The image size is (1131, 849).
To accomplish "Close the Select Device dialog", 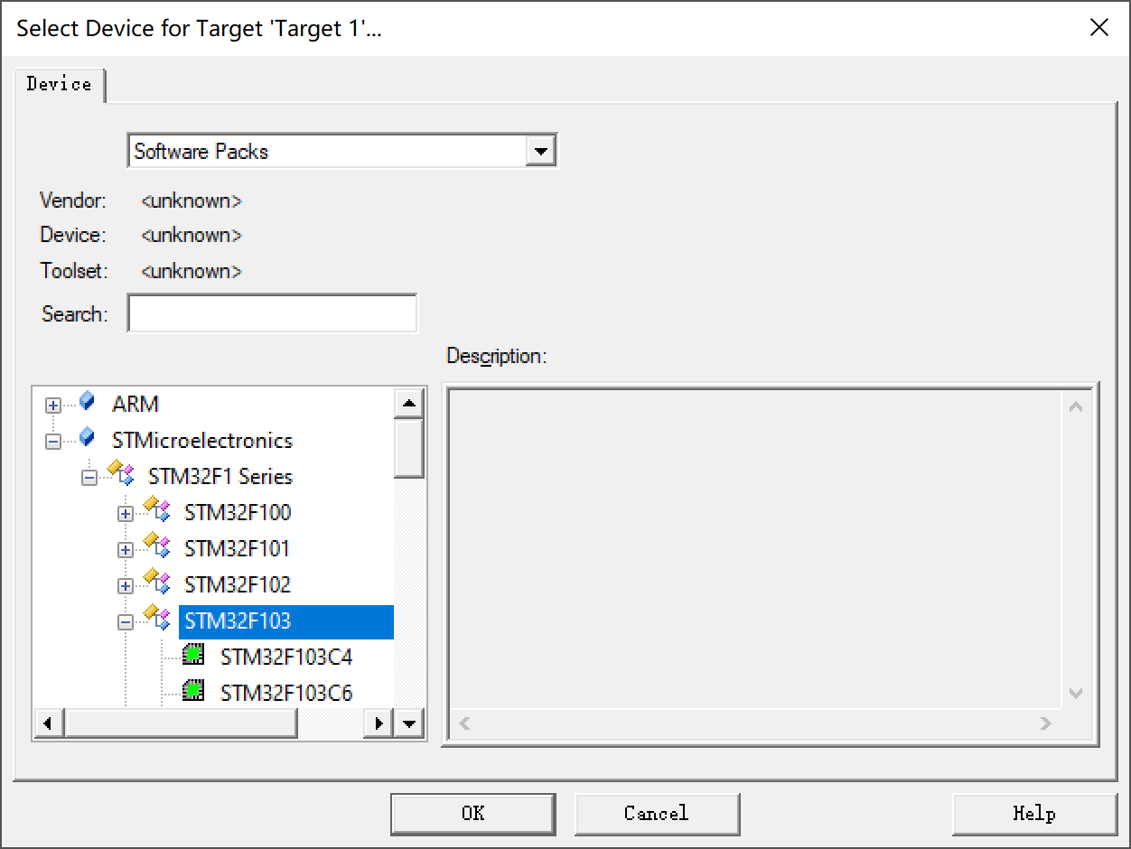I will (1099, 27).
